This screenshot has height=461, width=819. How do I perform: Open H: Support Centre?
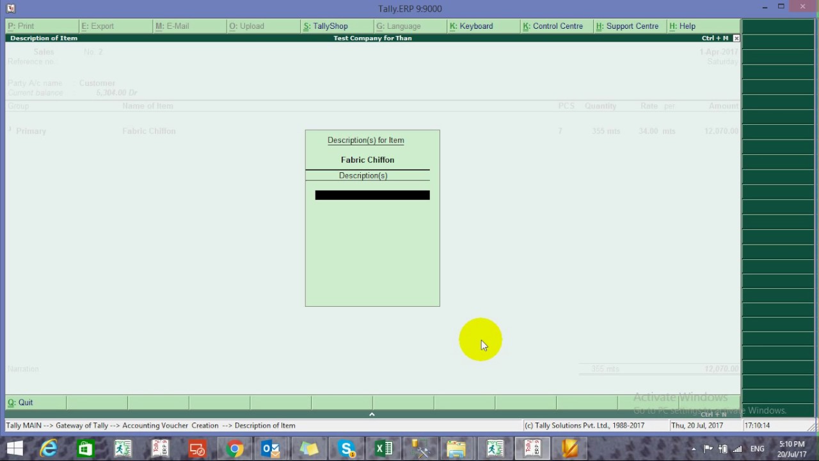[x=630, y=26]
